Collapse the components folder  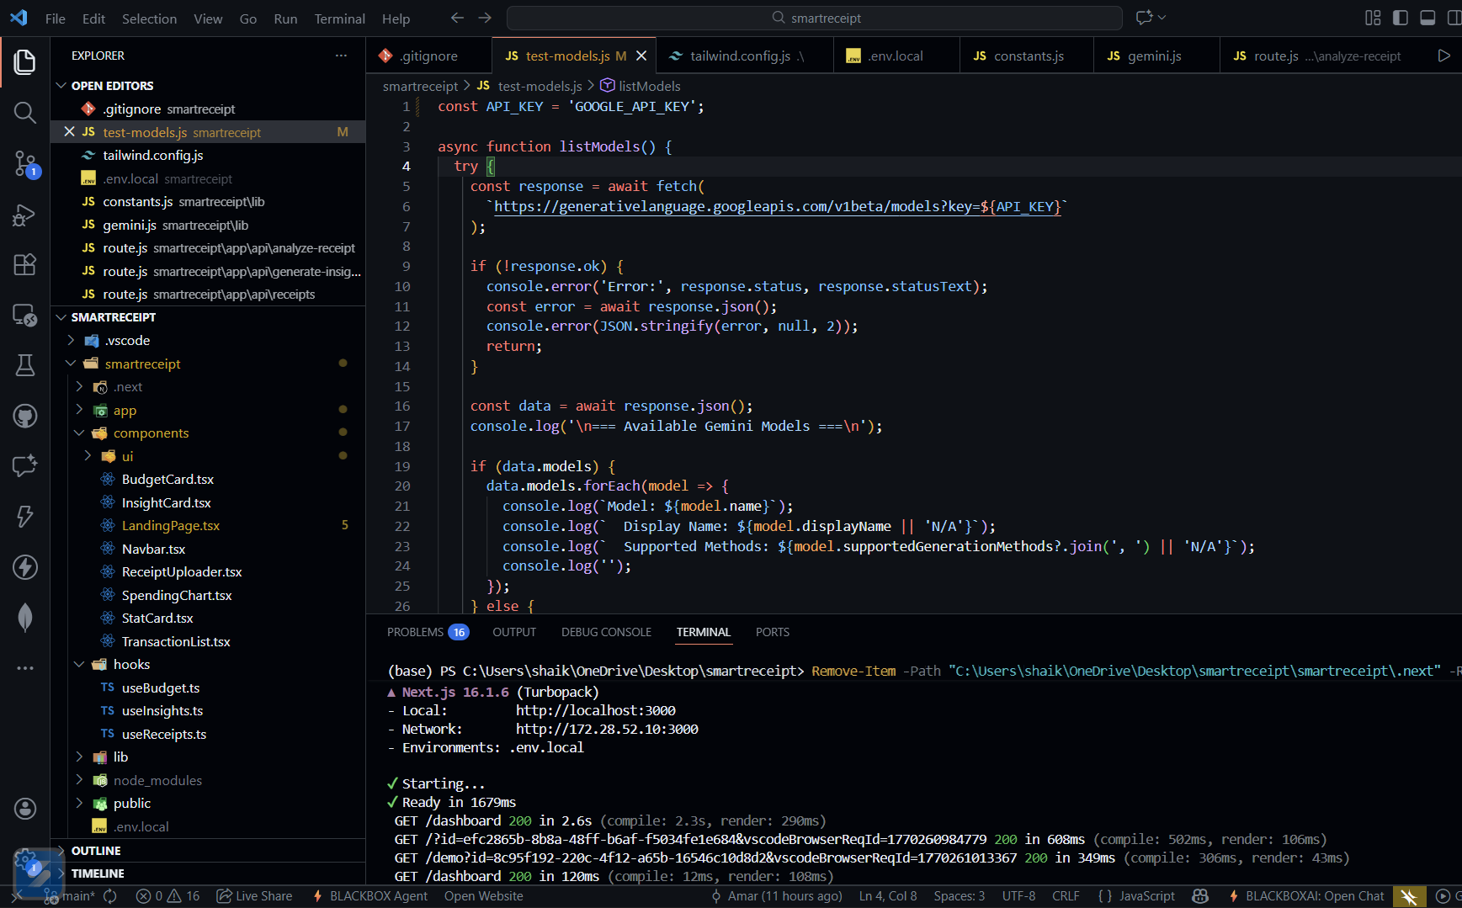pos(151,433)
